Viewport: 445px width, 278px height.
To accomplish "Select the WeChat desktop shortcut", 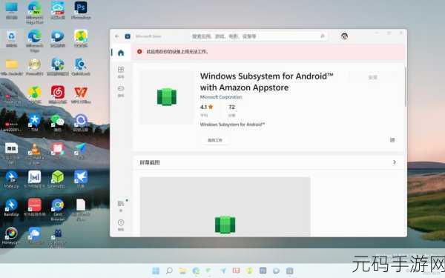I will (x=58, y=123).
